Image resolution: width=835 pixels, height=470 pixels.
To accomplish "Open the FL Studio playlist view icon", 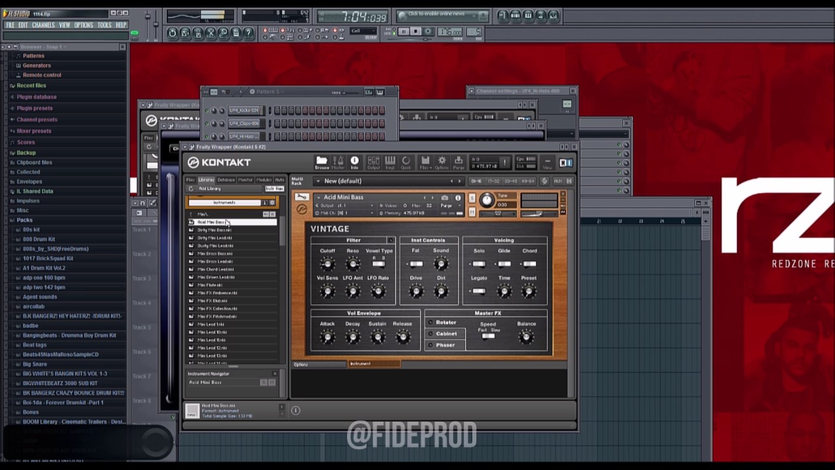I will pyautogui.click(x=503, y=15).
